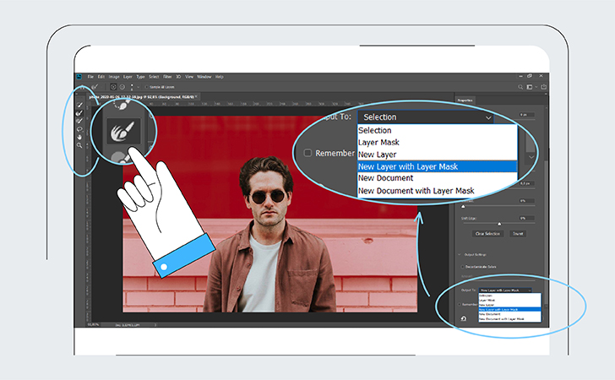The height and width of the screenshot is (380, 615).
Task: Select the Brush tool in left toolbar
Action: pyautogui.click(x=80, y=122)
